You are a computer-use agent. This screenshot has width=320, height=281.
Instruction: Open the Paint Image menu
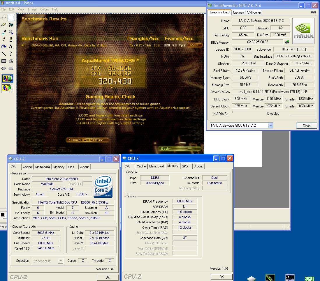(x=32, y=9)
